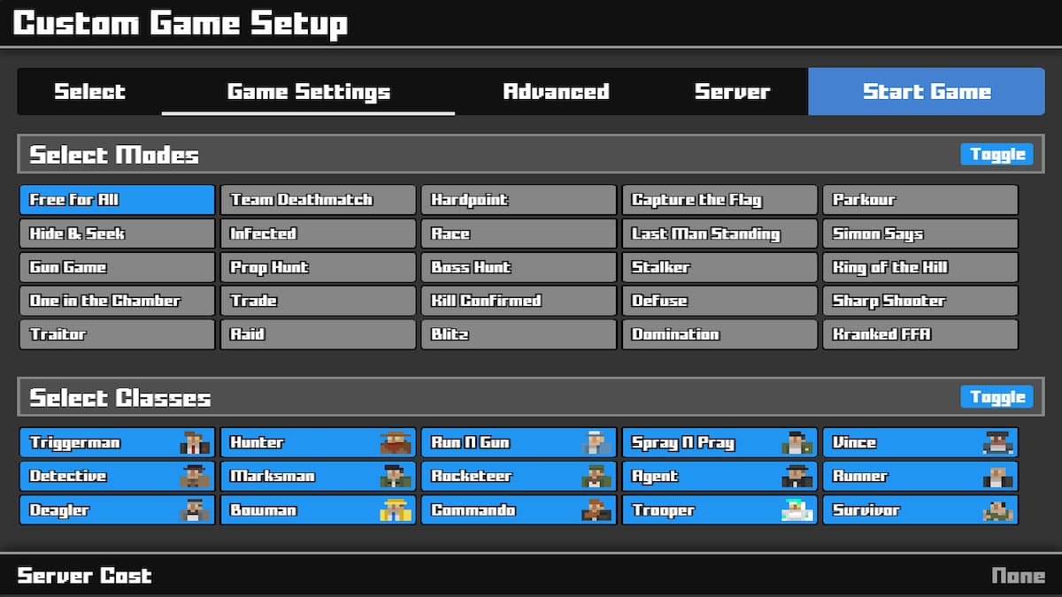Click the Start Game button
Viewport: 1062px width, 597px height.
click(x=926, y=91)
